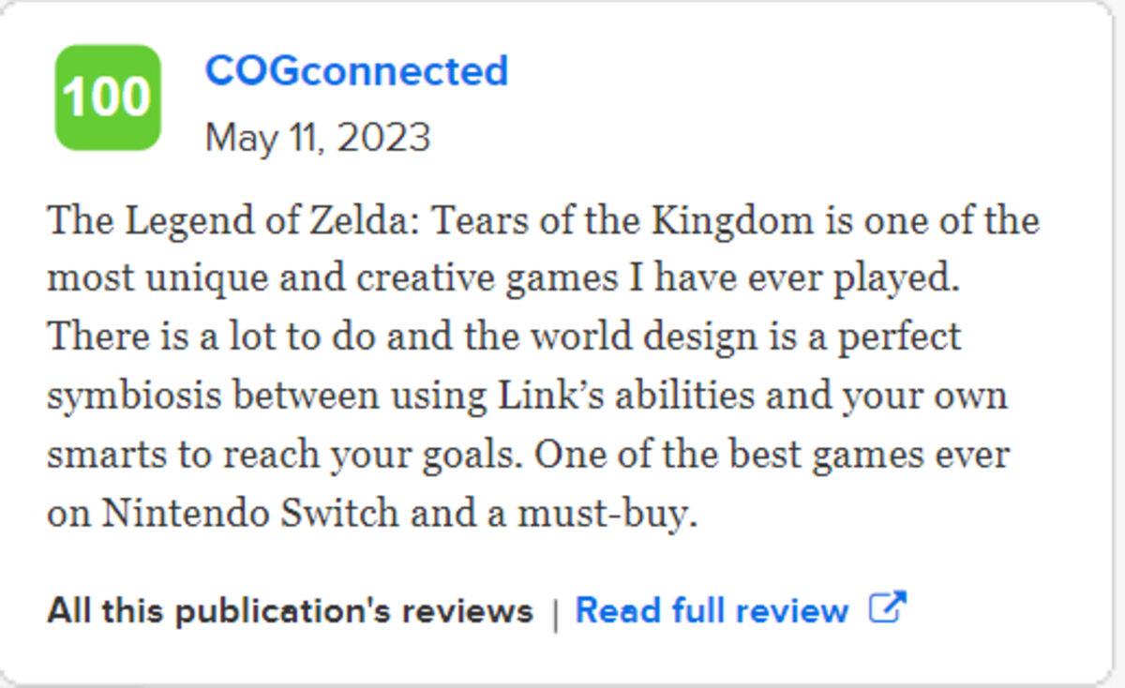This screenshot has height=688, width=1125.
Task: Click the word "symbiosis" in the review
Action: 134,396
